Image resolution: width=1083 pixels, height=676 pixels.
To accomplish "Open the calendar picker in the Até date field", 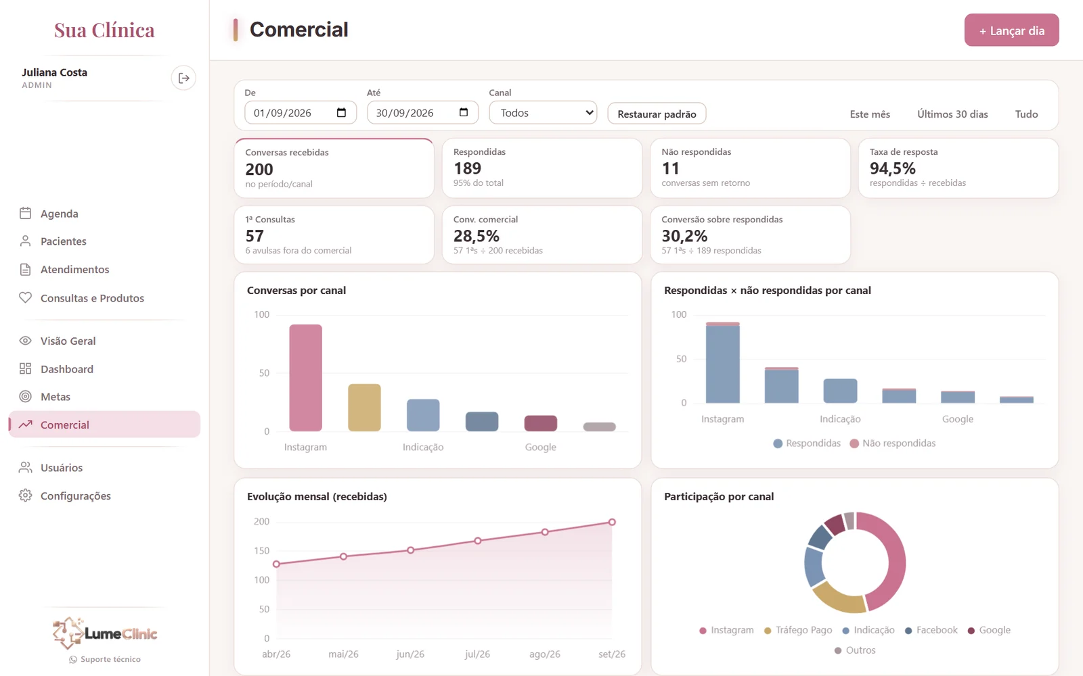I will point(464,113).
